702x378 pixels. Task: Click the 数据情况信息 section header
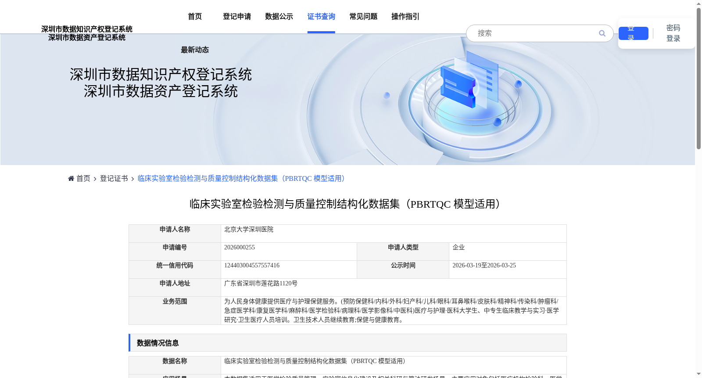[347, 343]
